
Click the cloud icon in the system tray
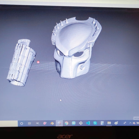[134, 123]
